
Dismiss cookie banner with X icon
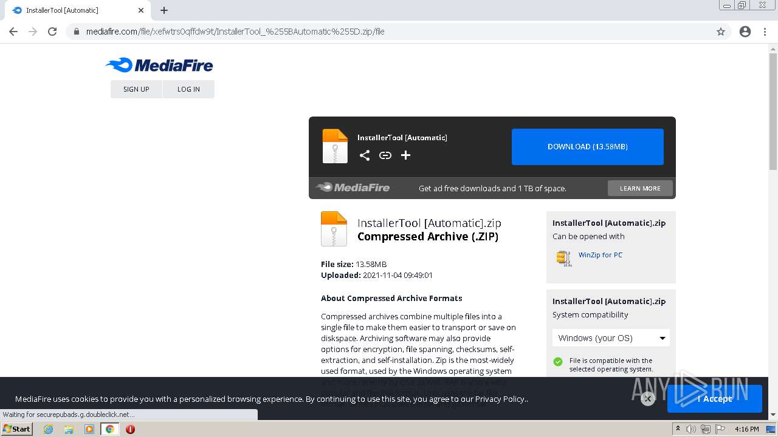coord(648,399)
